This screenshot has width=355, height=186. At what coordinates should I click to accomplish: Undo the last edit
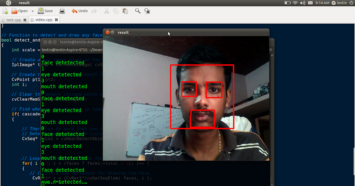point(79,11)
